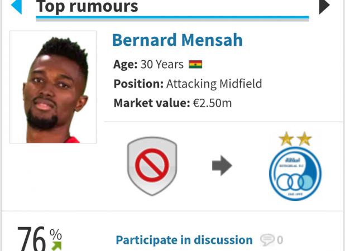Click the speech bubble comments icon
Screen dimensions: 345x251
coord(267,240)
